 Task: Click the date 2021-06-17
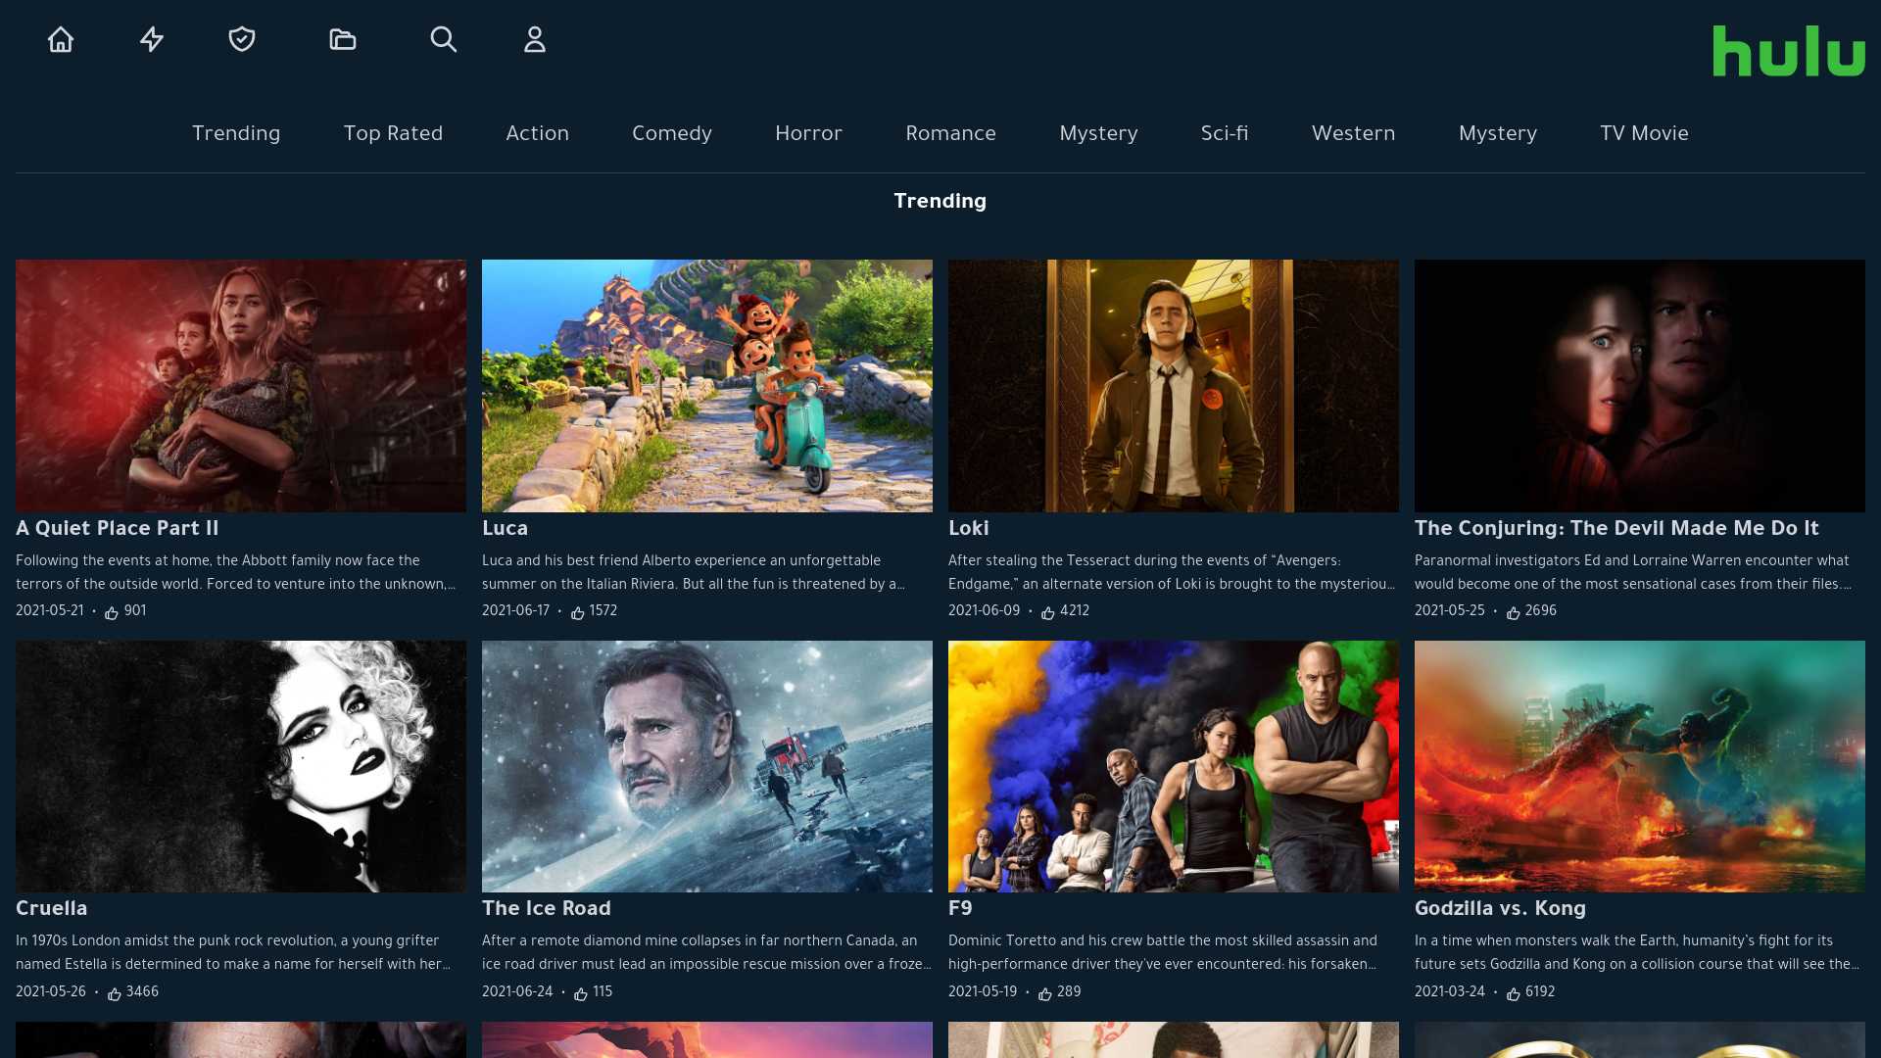(516, 611)
